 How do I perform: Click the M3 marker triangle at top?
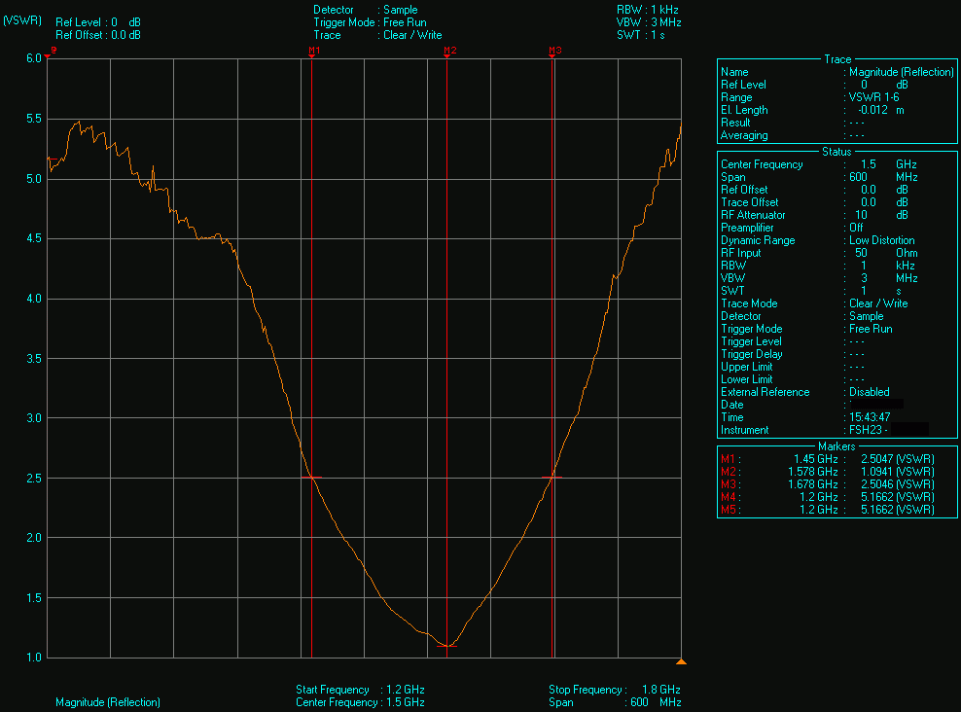coord(552,55)
